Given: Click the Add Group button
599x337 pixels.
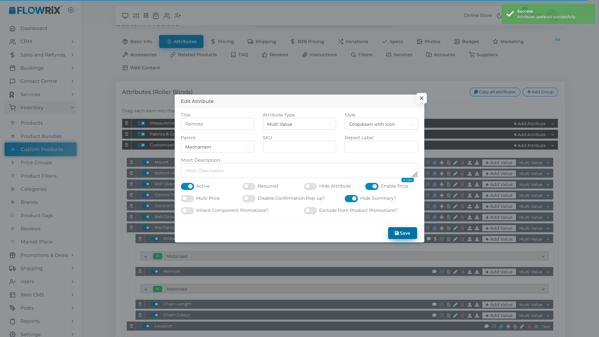Looking at the screenshot, I should point(540,92).
